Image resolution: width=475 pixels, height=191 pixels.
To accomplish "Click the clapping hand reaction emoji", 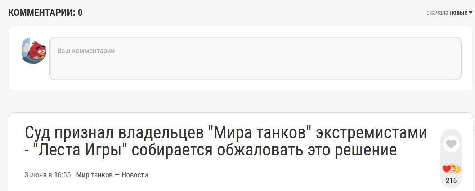I will coord(458,169).
